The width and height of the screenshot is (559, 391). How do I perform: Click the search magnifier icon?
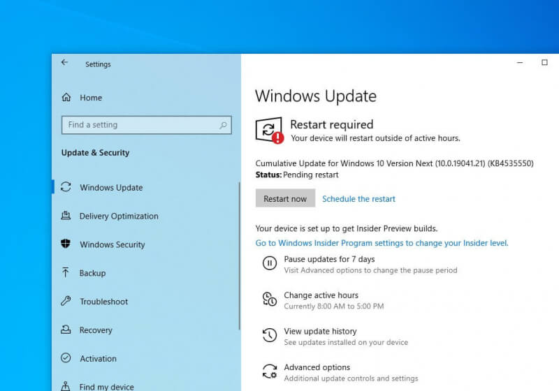[x=224, y=125]
